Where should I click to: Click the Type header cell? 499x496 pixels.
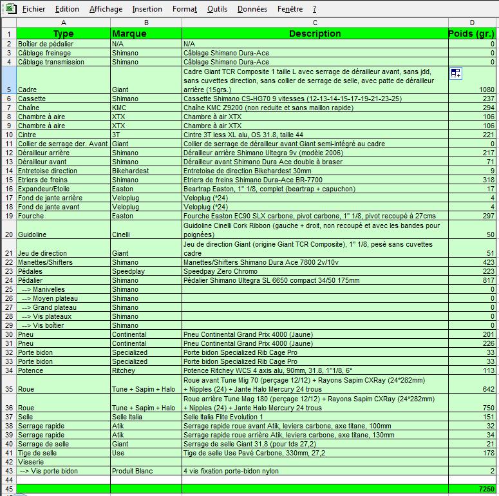[63, 33]
